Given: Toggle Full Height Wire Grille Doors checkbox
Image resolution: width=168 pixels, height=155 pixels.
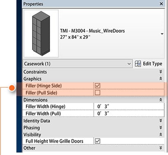Looking at the screenshot, I should pyautogui.click(x=98, y=141).
